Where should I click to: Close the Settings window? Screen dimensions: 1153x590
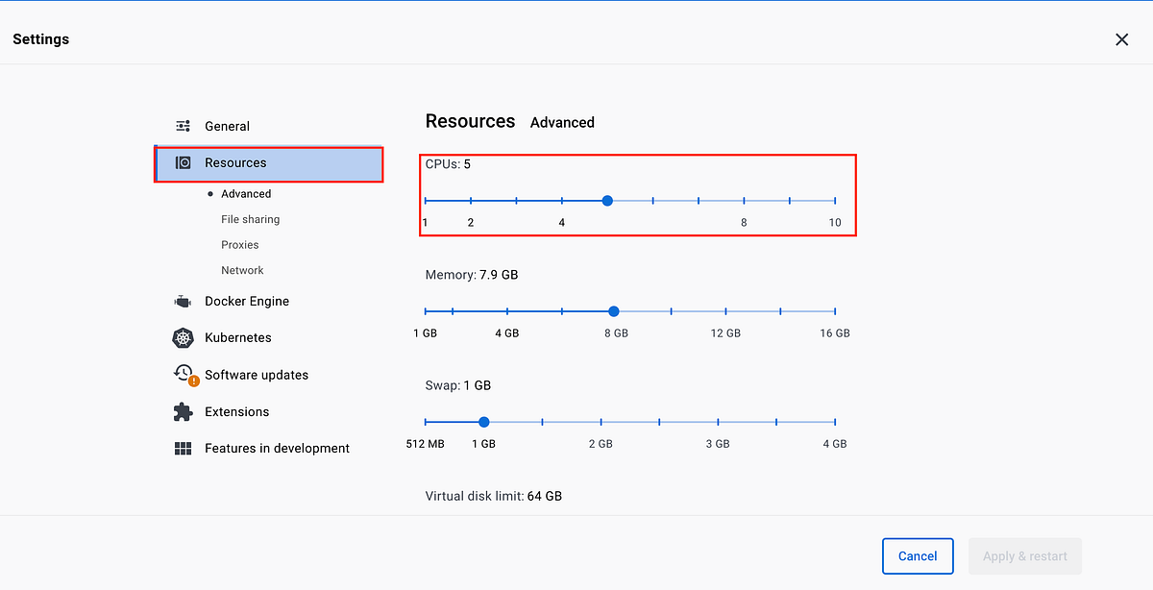point(1121,39)
